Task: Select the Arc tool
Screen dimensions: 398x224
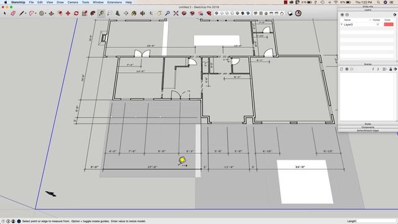Action: 32,13
